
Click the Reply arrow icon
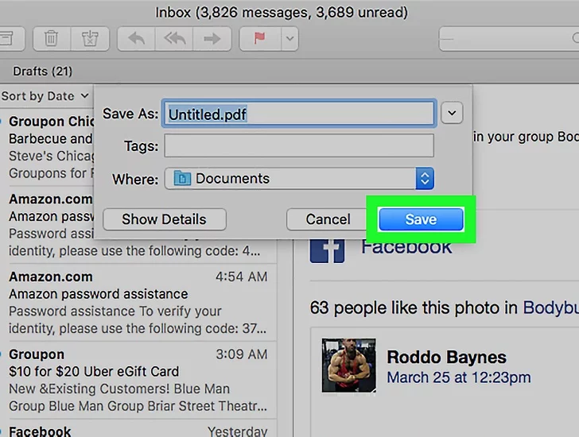point(136,38)
